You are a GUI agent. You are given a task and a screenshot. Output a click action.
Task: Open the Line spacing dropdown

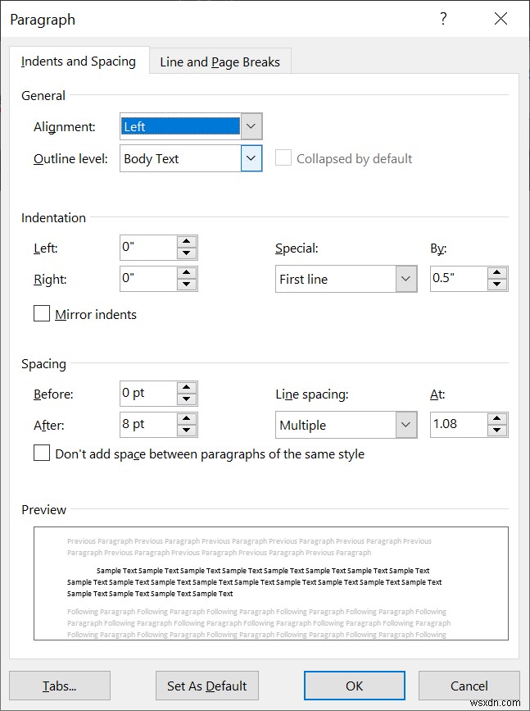pos(405,424)
